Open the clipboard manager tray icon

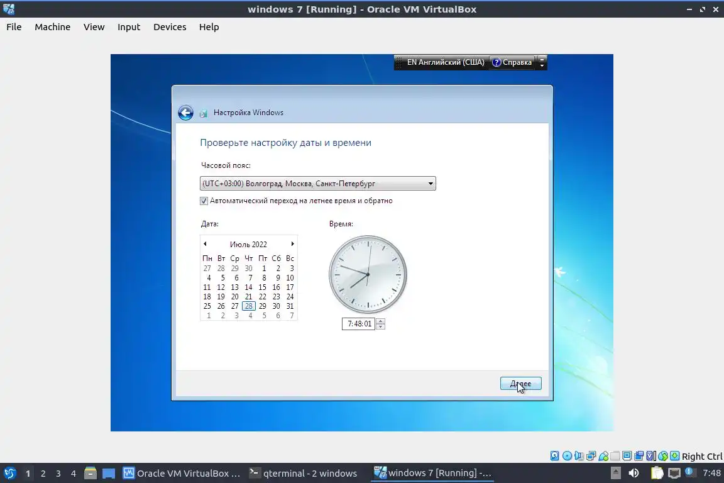(x=657, y=473)
